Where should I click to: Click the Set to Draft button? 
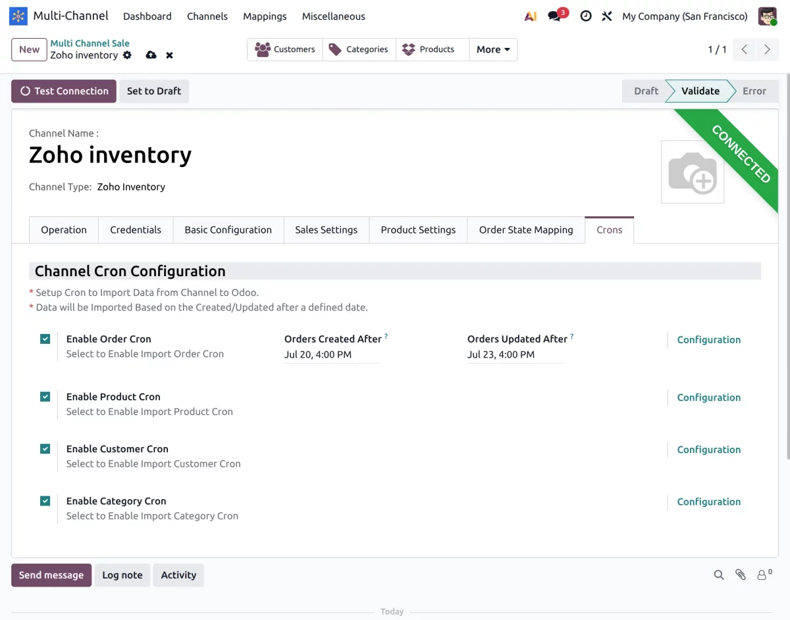(154, 91)
